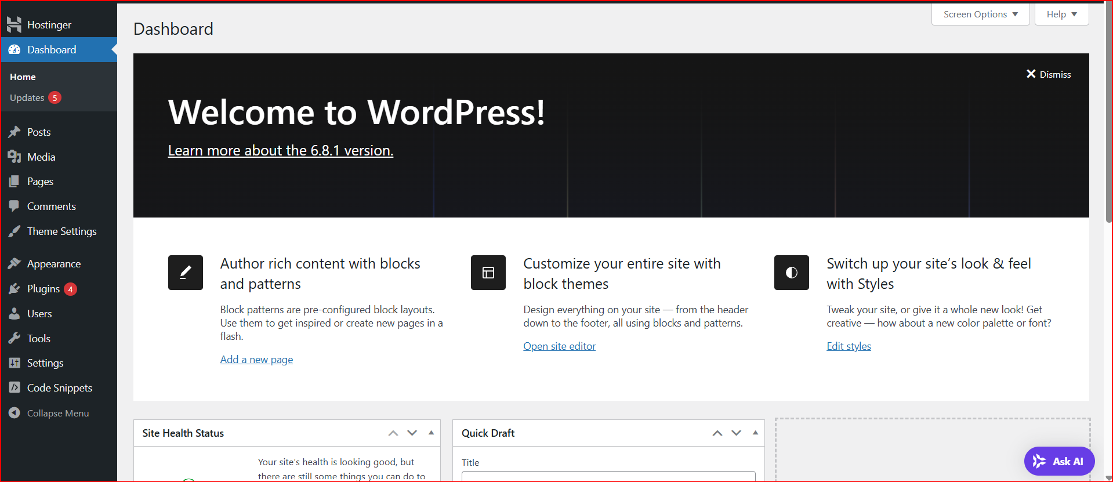The height and width of the screenshot is (482, 1113).
Task: Click the Comments bubble icon
Action: tap(14, 206)
